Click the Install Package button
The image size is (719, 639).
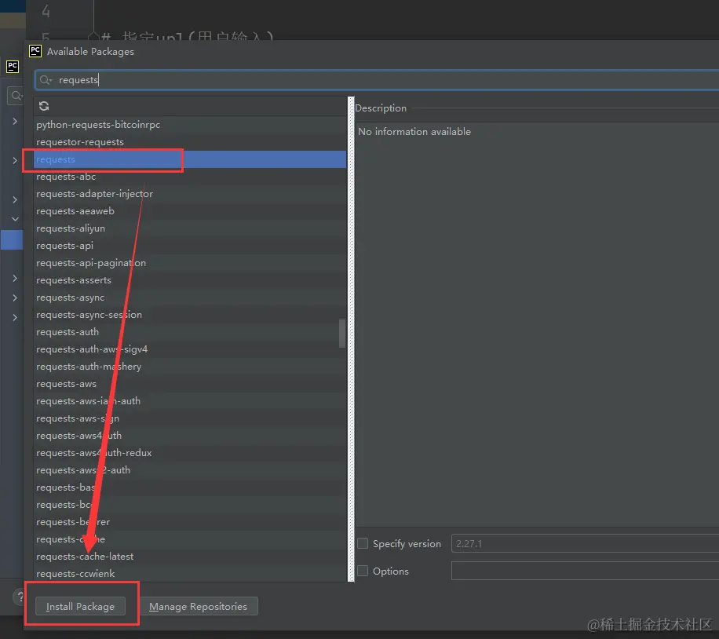[80, 607]
